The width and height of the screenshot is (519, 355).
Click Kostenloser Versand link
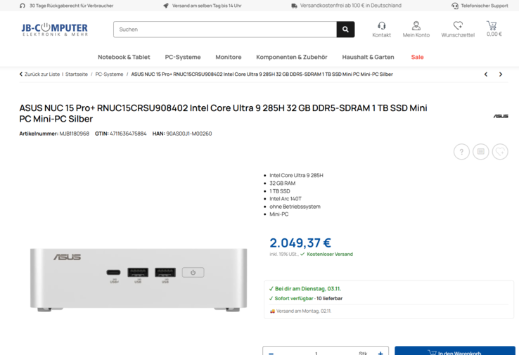pos(330,254)
